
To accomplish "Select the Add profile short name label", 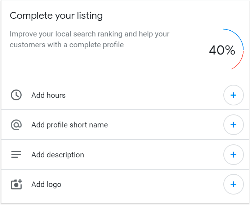I will [70, 125].
